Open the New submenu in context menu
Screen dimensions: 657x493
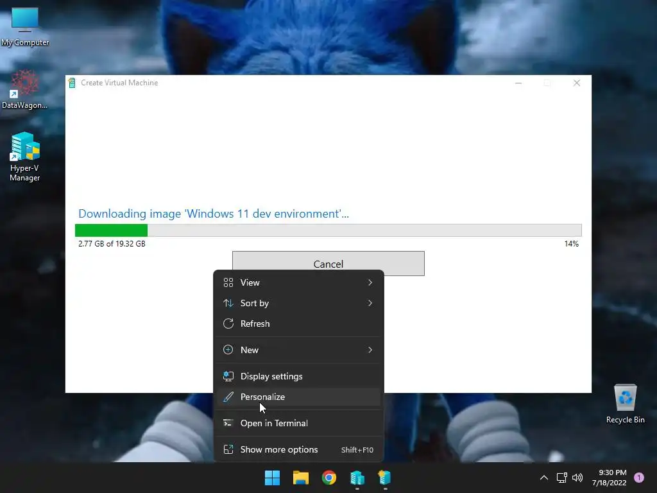click(299, 350)
